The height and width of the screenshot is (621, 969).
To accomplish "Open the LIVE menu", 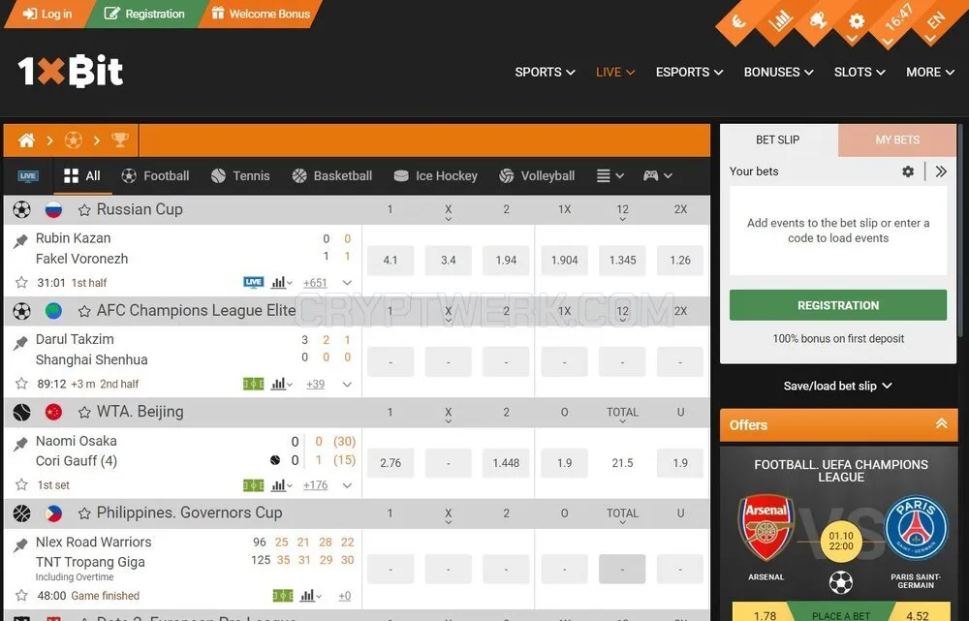I will [615, 73].
